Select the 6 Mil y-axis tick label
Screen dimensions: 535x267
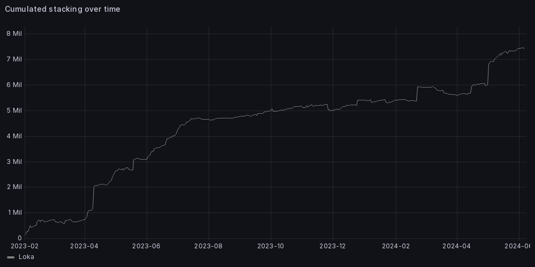coord(14,85)
